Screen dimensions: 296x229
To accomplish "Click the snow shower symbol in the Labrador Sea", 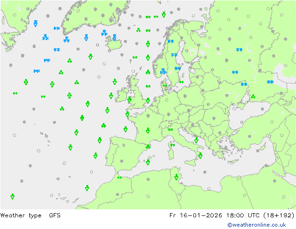I will [35, 23].
